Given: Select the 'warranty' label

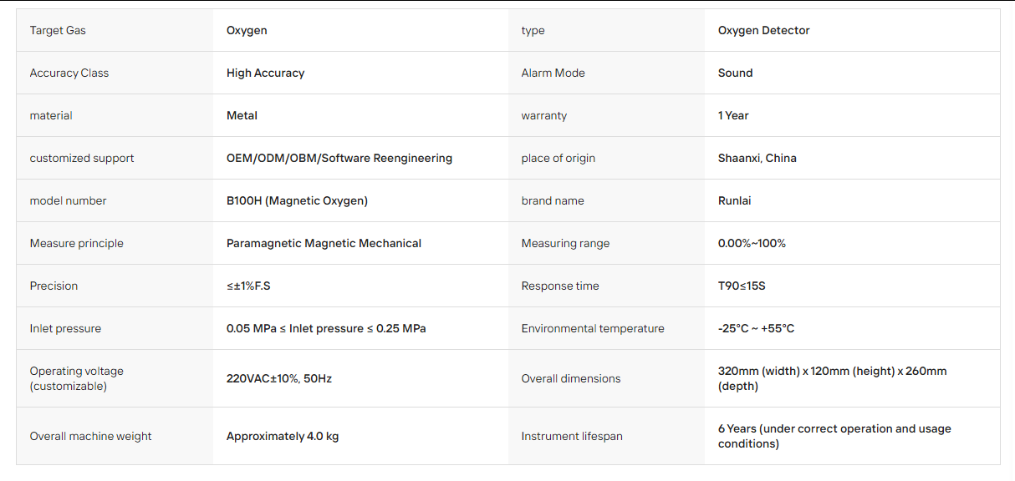Looking at the screenshot, I should [543, 116].
